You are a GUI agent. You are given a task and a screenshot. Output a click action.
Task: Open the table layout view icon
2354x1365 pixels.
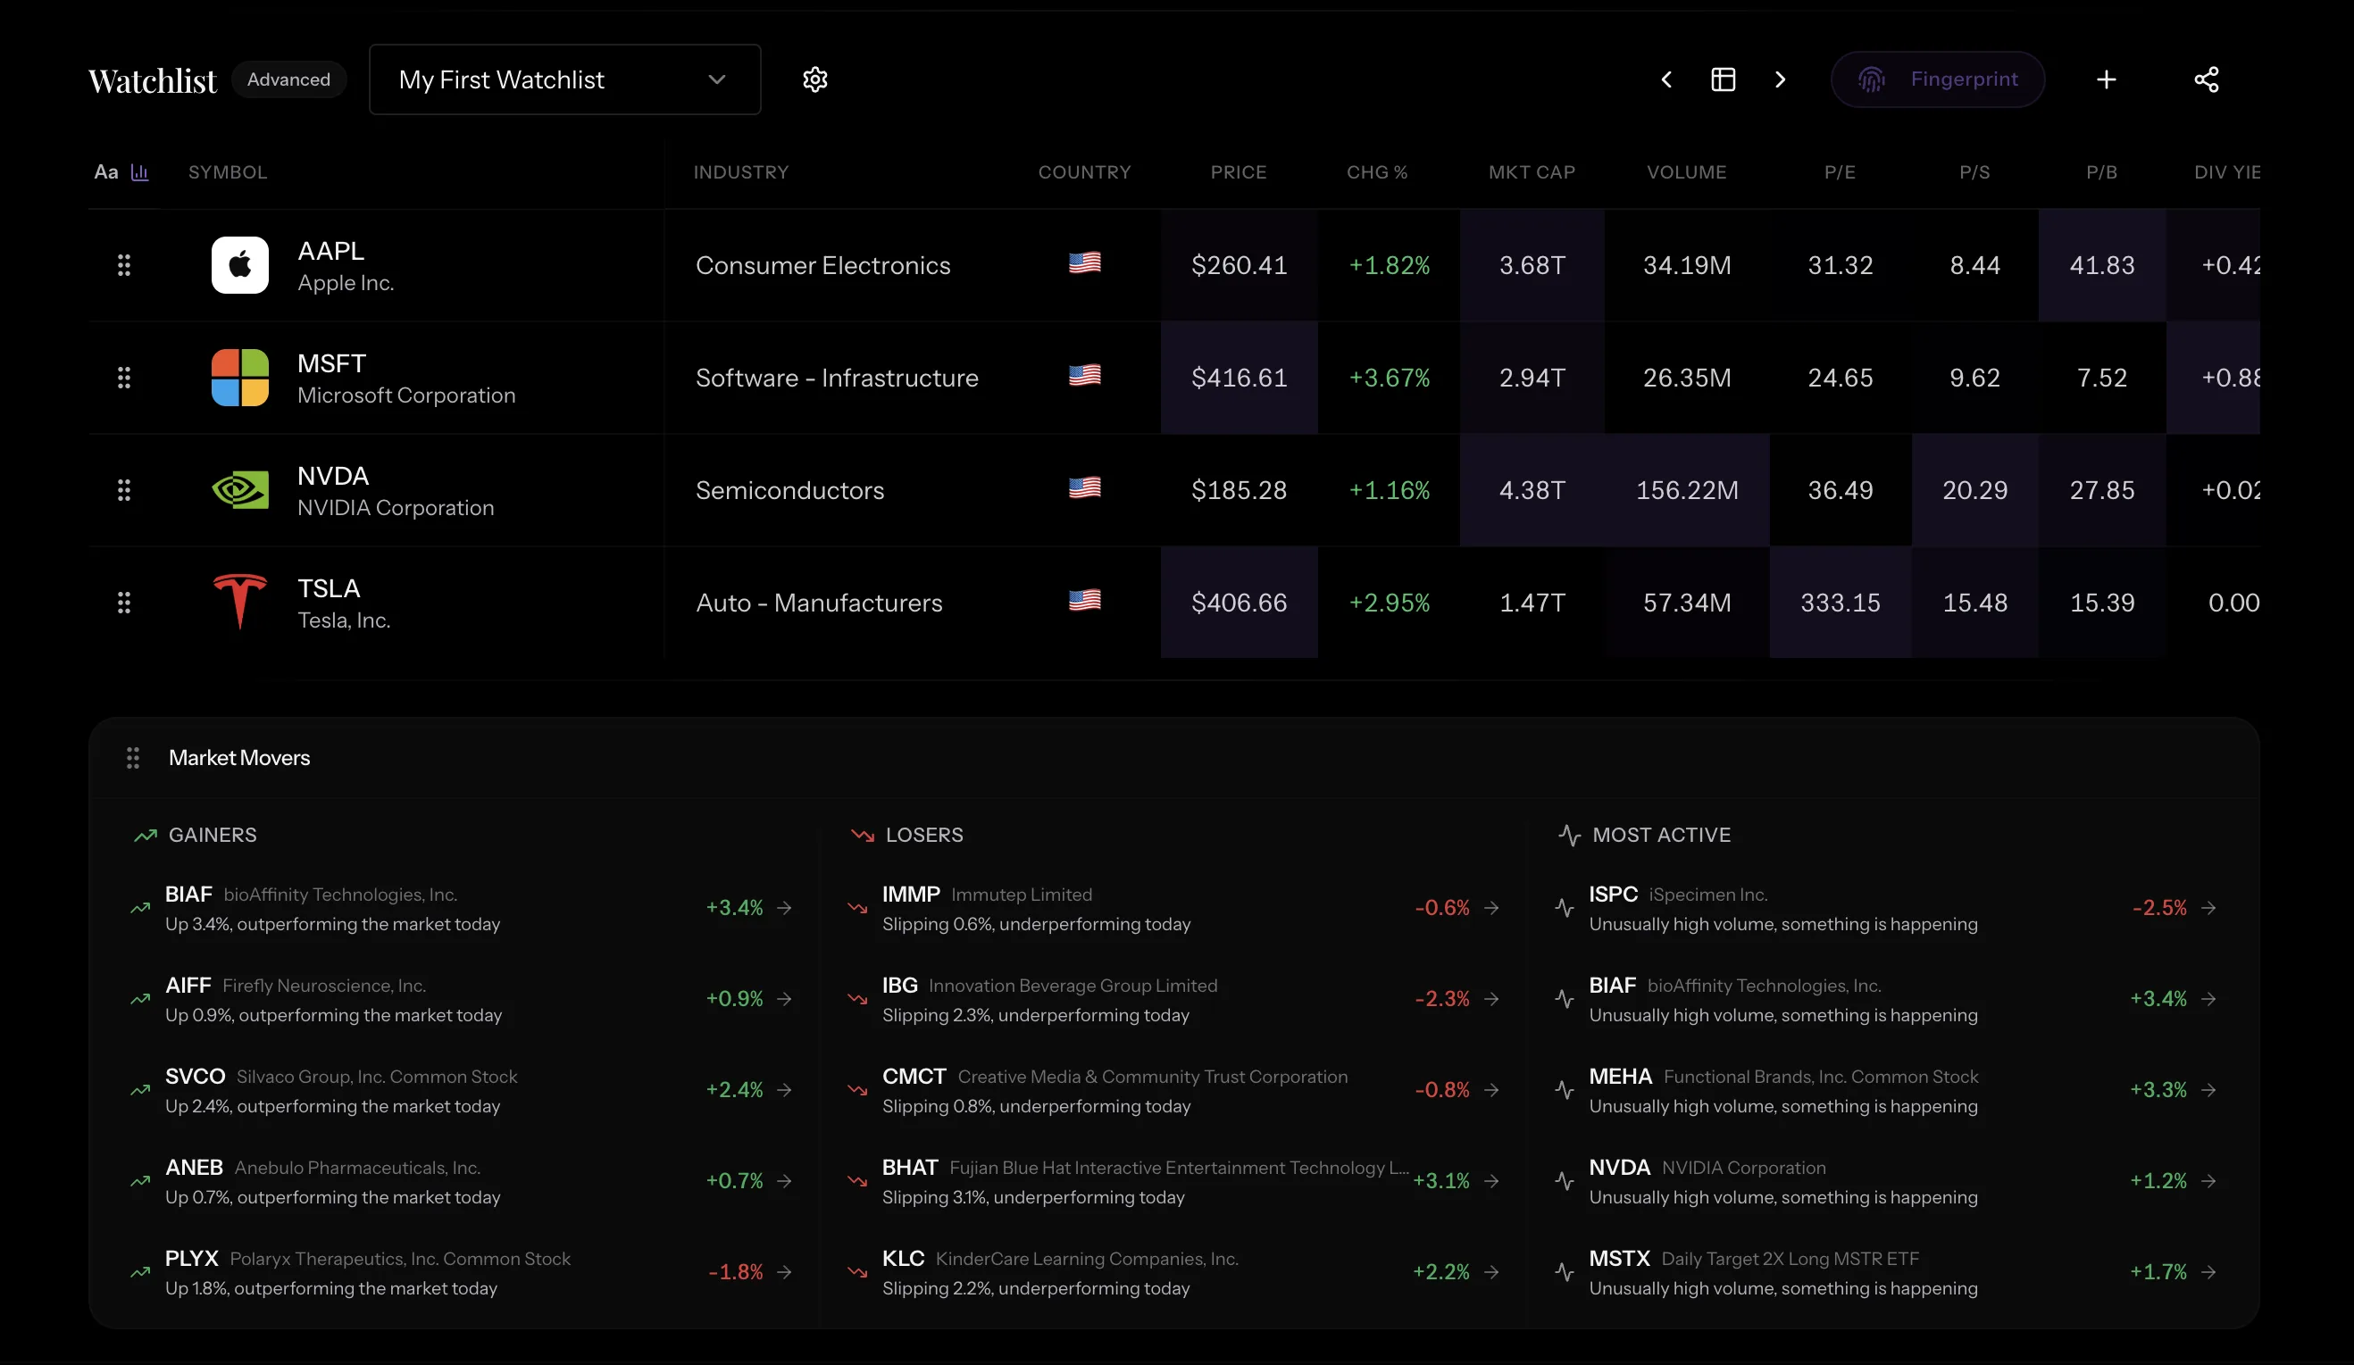point(1724,79)
